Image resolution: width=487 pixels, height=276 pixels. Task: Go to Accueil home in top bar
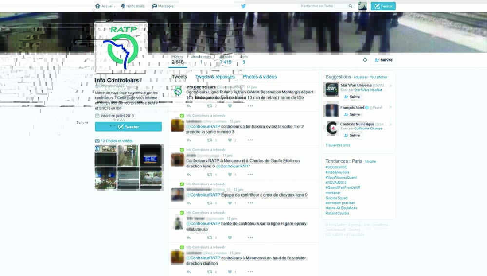104,6
